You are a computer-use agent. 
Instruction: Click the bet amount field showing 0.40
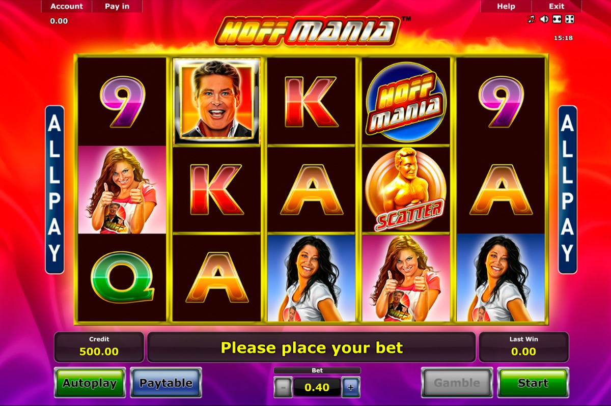tap(317, 388)
